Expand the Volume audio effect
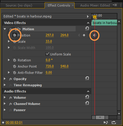Image resolution: width=123 pixels, height=126 pixels. click(4, 98)
